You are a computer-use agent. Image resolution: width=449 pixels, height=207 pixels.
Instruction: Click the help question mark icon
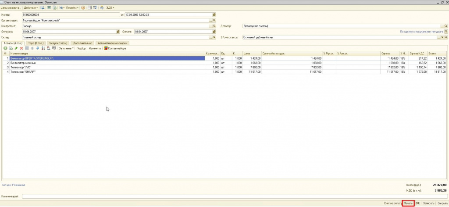[83, 8]
